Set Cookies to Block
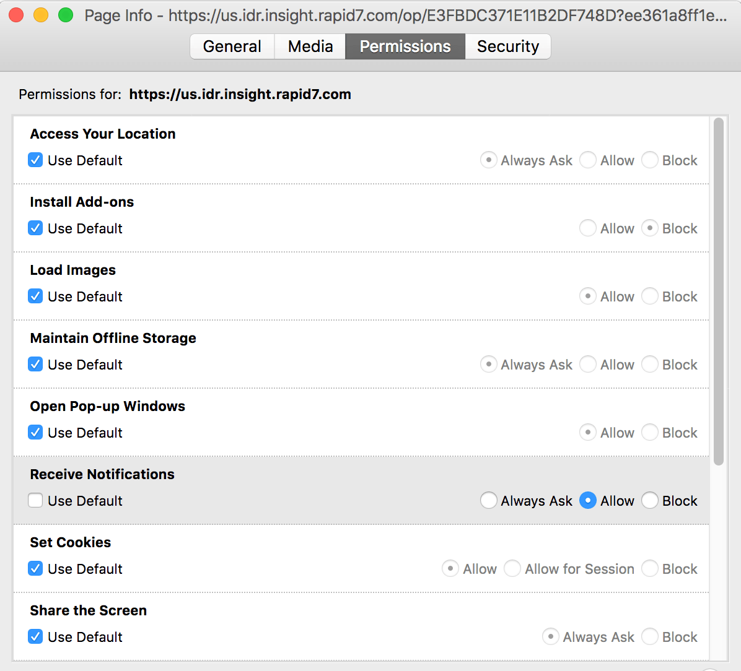The width and height of the screenshot is (741, 671). (x=650, y=568)
